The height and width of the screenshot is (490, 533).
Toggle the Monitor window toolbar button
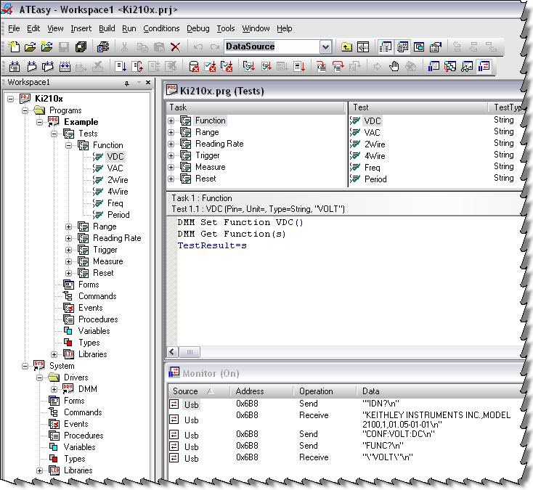point(484,66)
